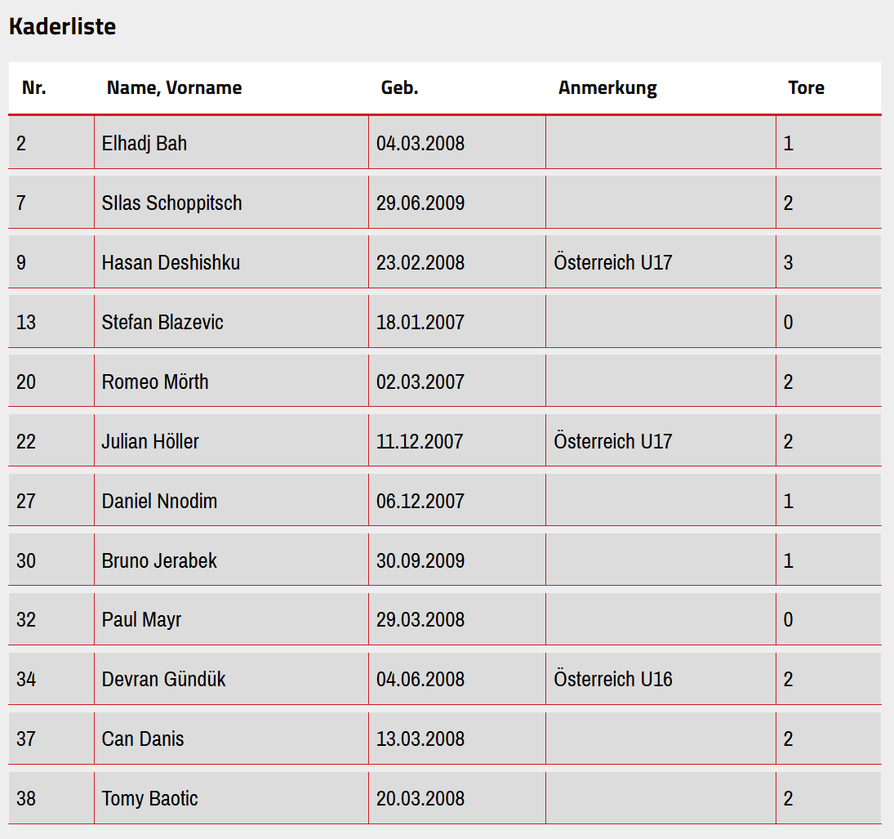Click jersey number 37 for Can Danis
Image resolution: width=894 pixels, height=839 pixels.
[26, 739]
